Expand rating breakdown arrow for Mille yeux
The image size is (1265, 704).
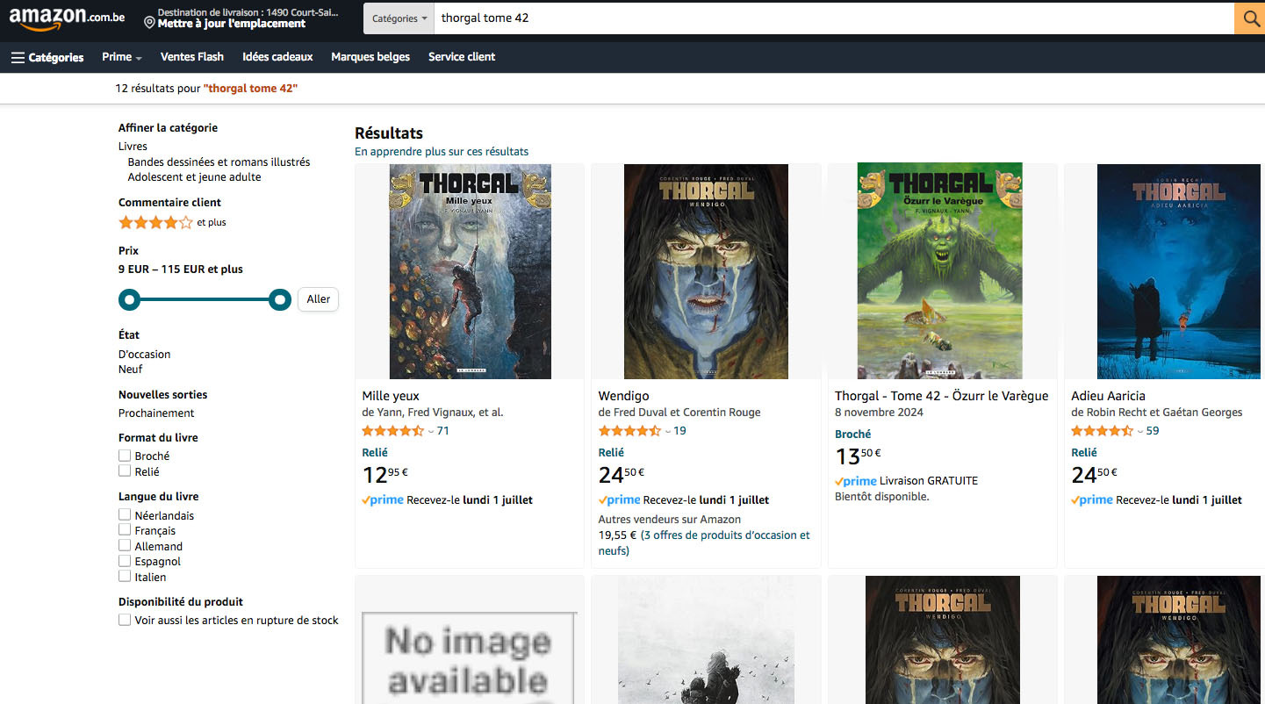(431, 432)
